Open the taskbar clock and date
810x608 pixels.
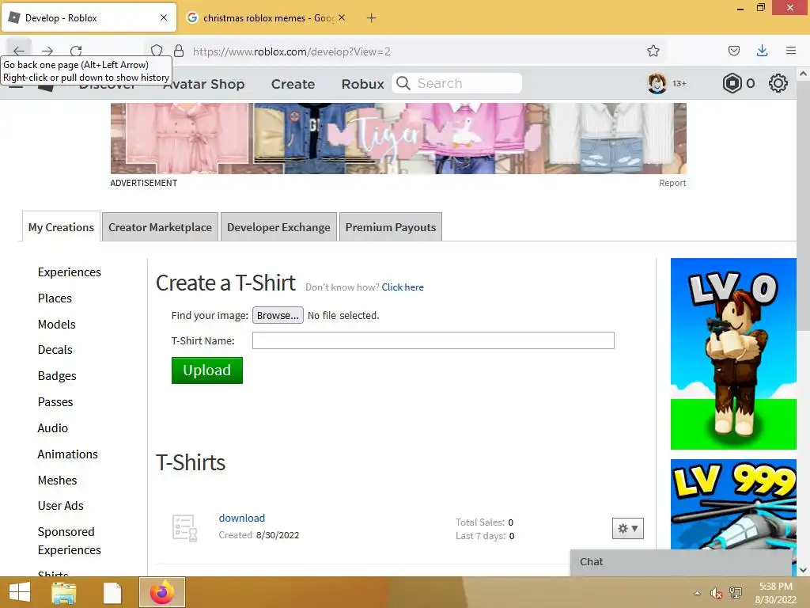[x=776, y=593]
